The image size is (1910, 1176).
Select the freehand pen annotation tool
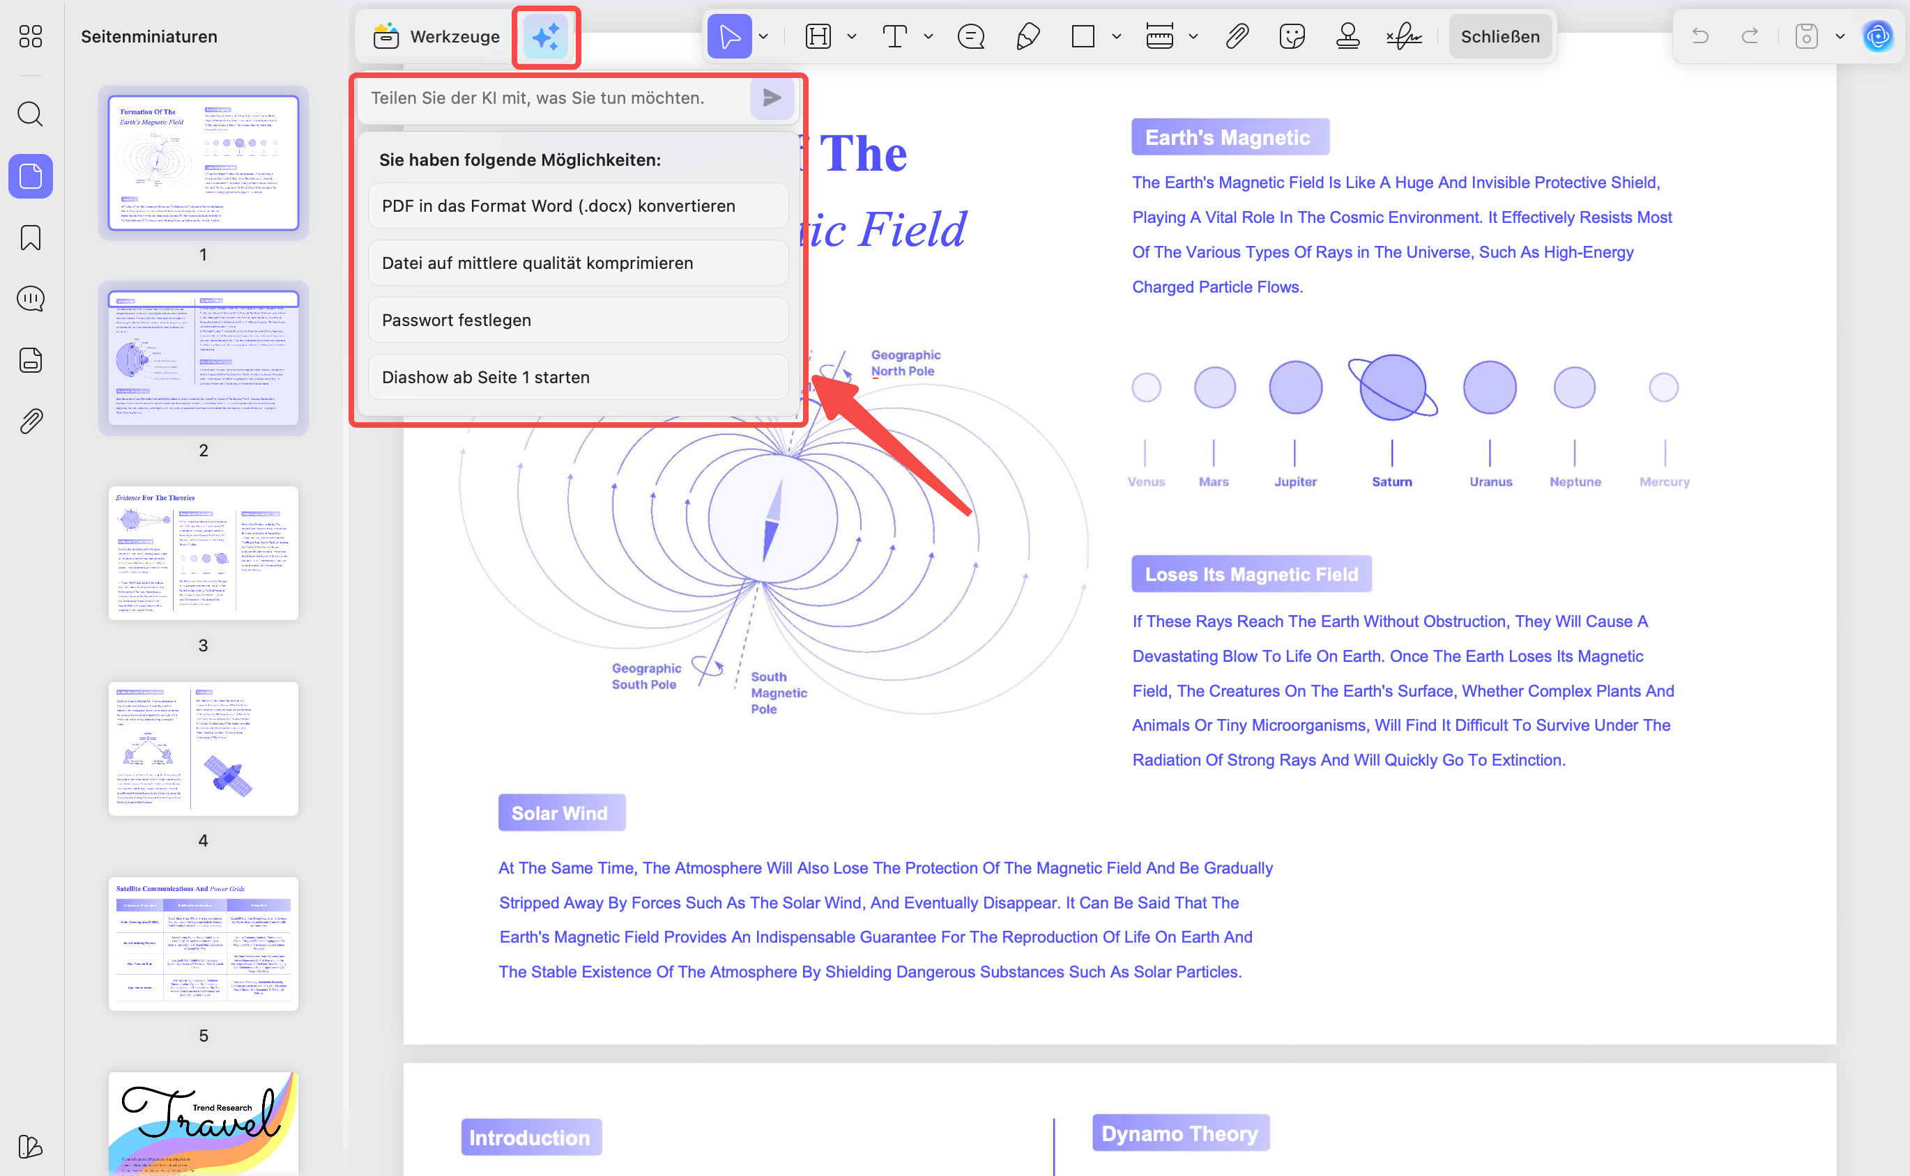click(1027, 36)
